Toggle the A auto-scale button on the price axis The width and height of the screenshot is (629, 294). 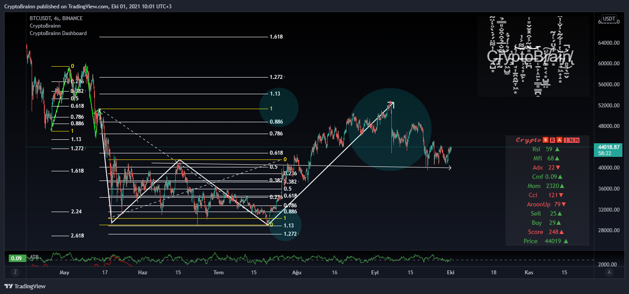[609, 272]
